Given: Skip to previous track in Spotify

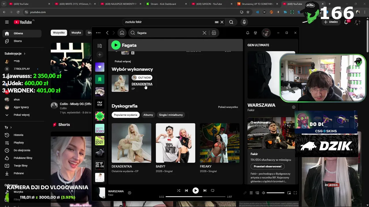Looking at the screenshot, I should (x=186, y=190).
